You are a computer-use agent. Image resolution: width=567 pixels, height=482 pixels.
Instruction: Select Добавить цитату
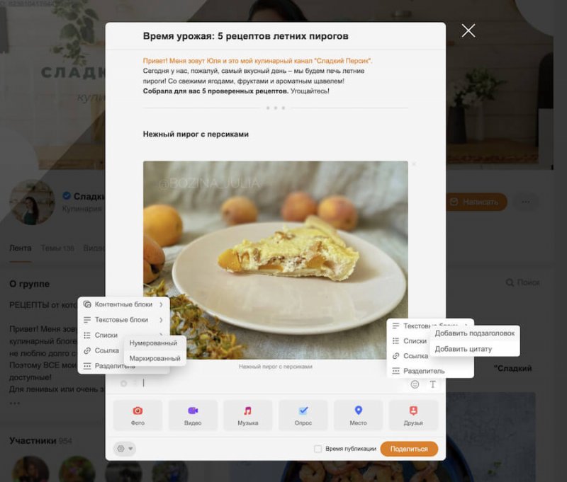[x=464, y=349]
